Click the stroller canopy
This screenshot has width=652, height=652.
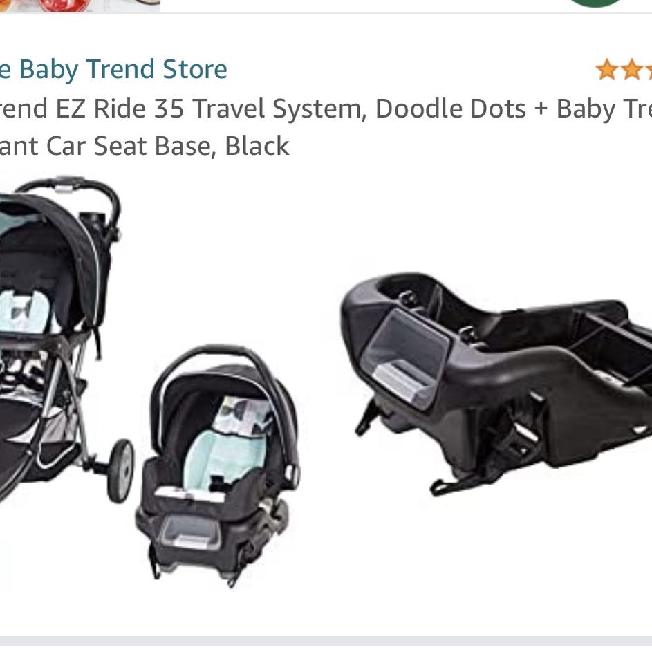point(54,250)
